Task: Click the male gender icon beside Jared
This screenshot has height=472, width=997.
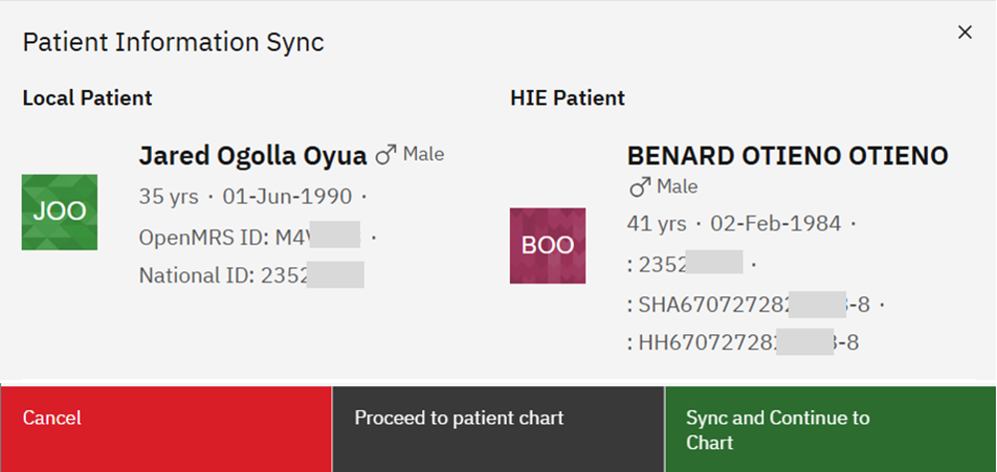Action: (x=385, y=155)
